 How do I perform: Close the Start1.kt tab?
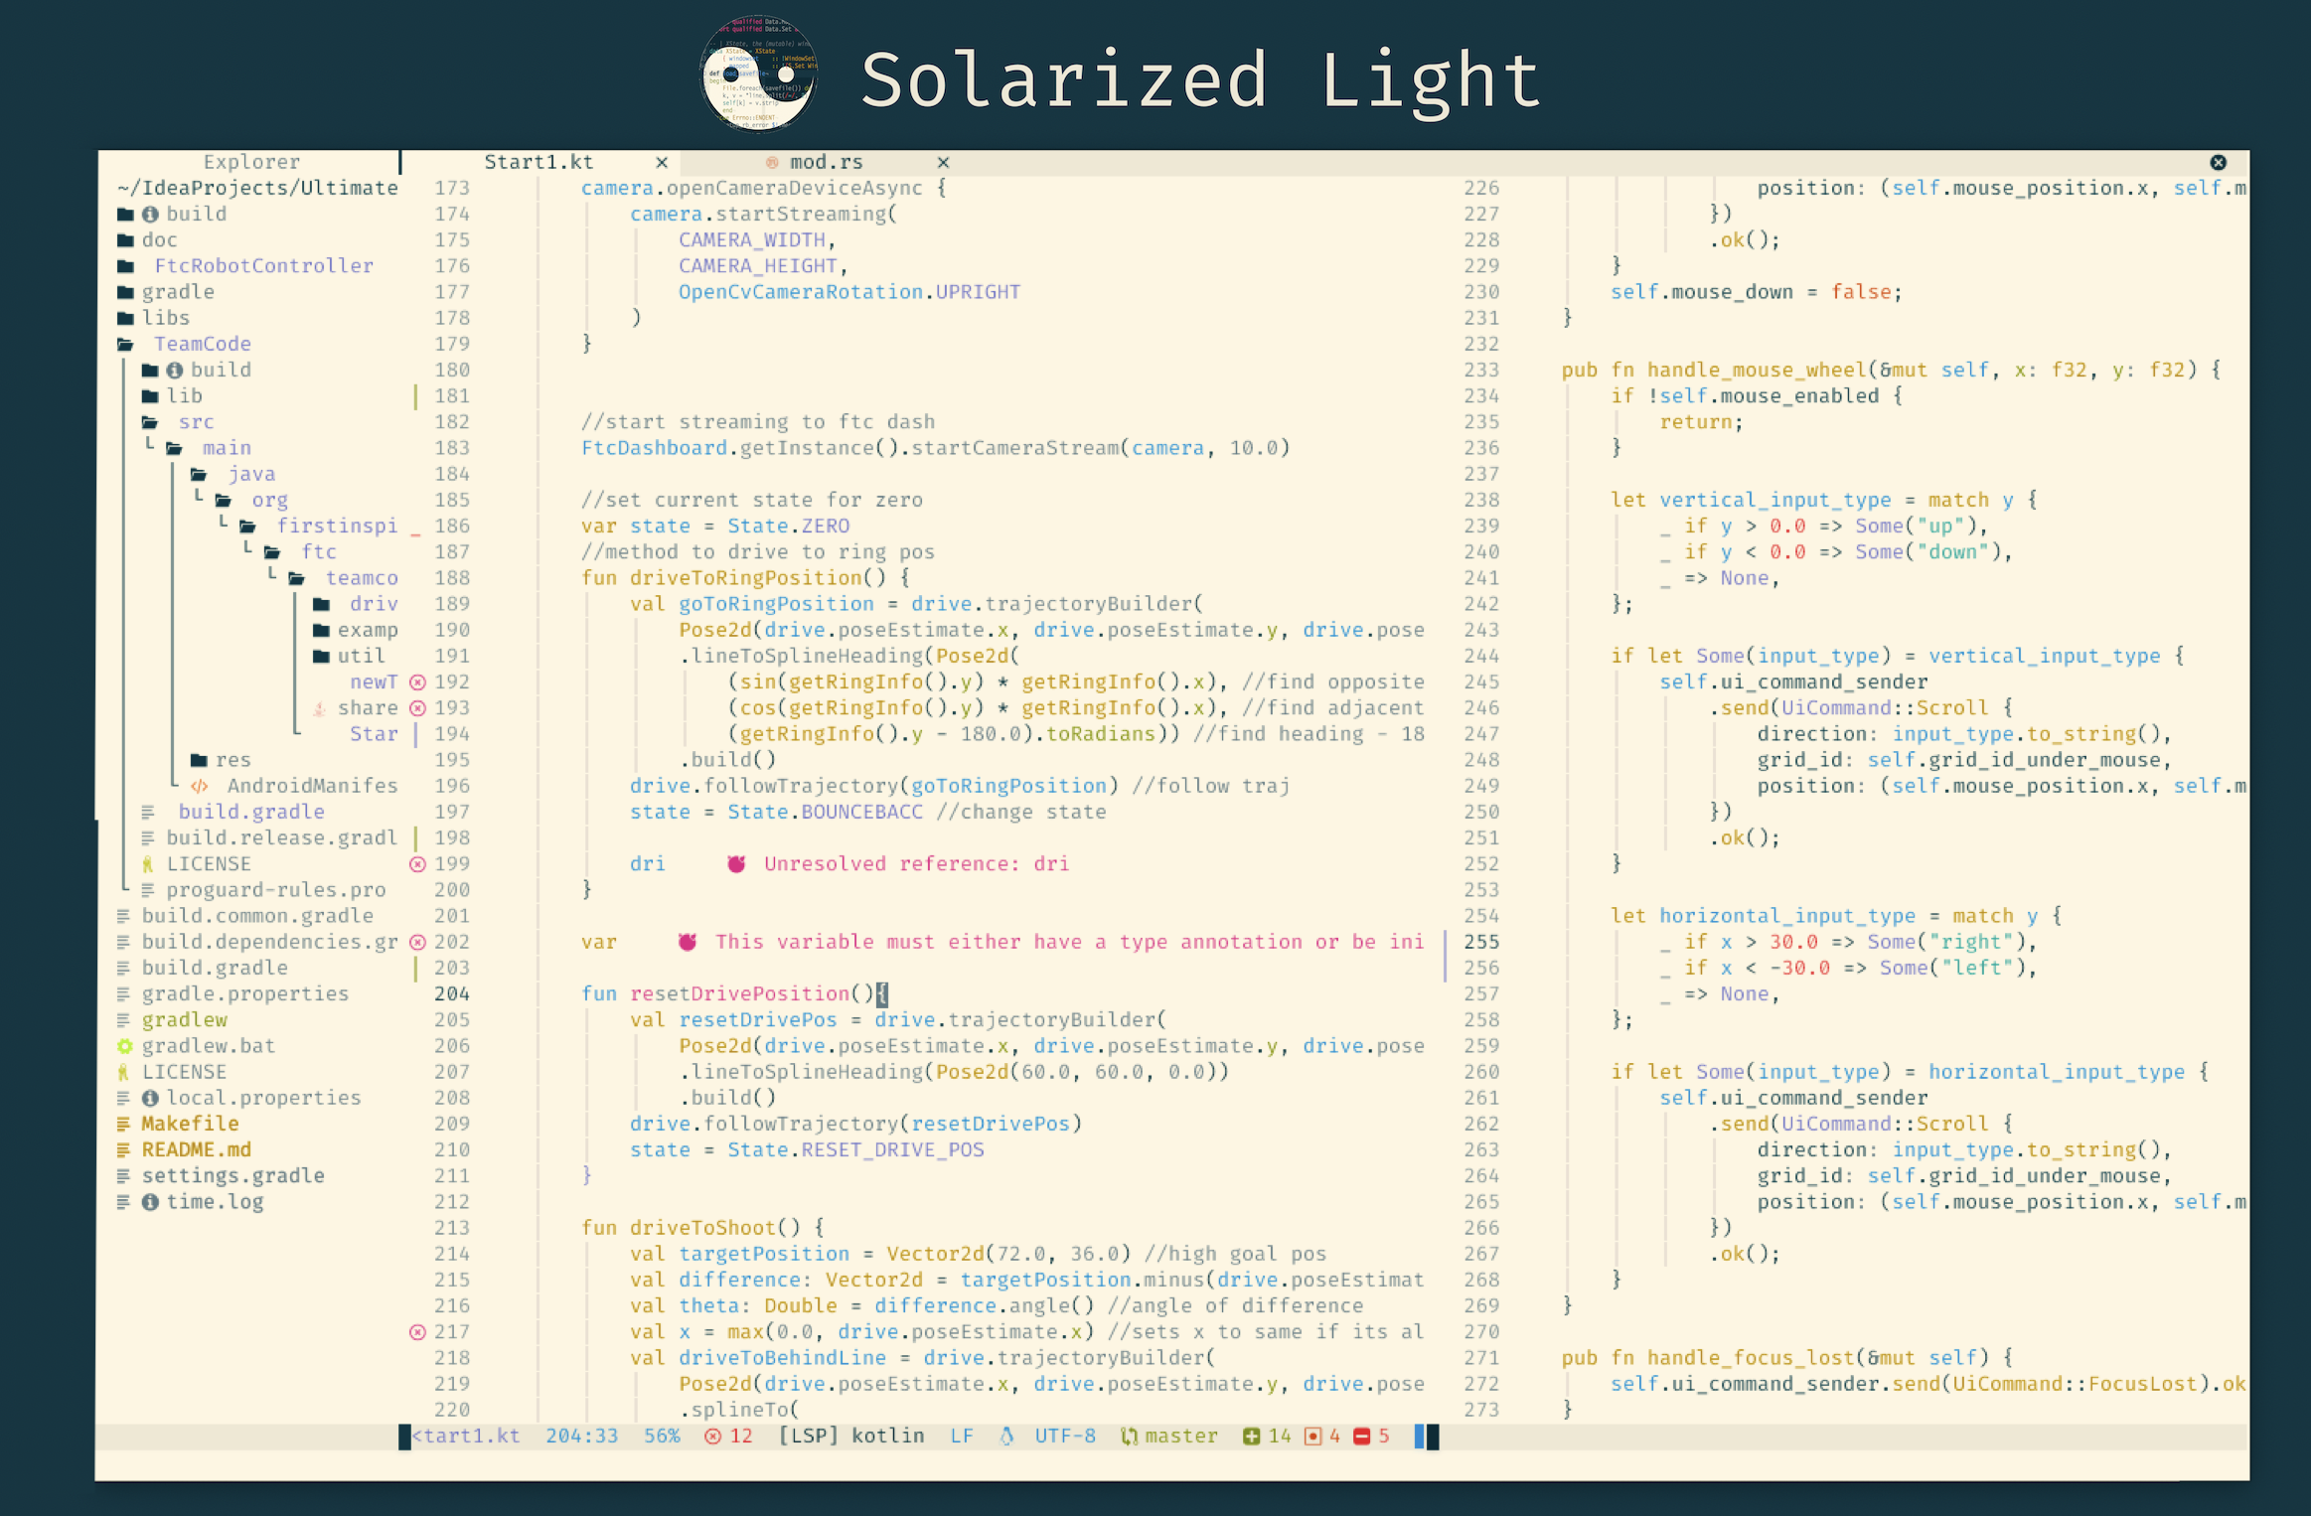662,162
